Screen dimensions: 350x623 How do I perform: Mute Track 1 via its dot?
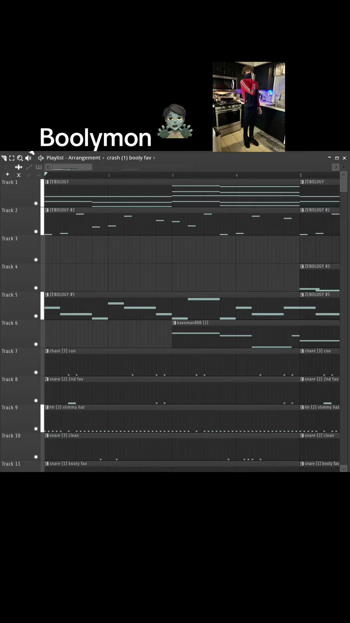pos(36,203)
